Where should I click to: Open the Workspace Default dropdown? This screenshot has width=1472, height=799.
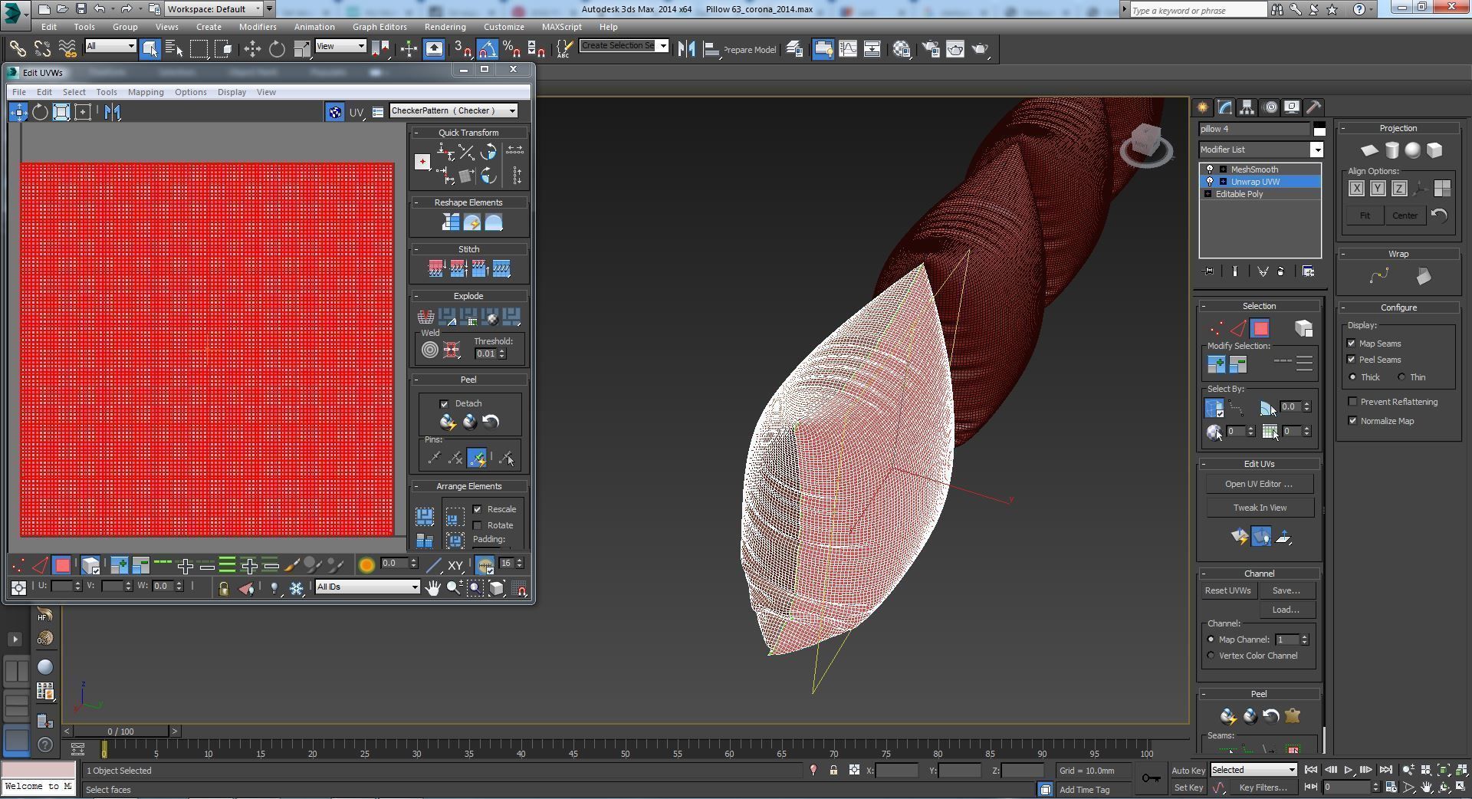click(x=215, y=9)
